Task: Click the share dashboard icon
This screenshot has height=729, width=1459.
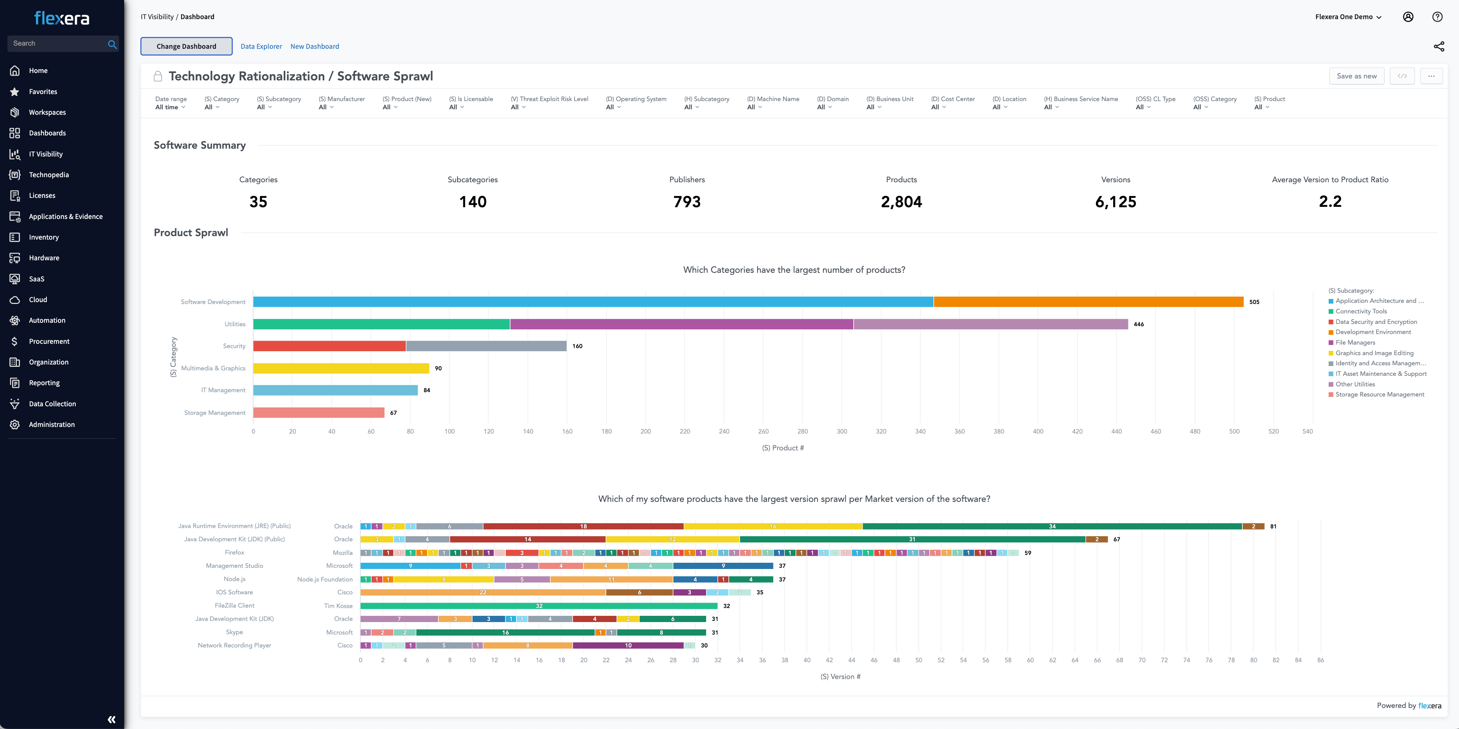Action: (x=1439, y=46)
